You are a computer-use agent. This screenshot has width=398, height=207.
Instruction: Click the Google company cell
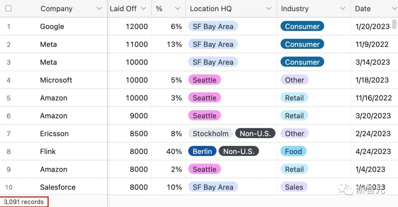52,26
